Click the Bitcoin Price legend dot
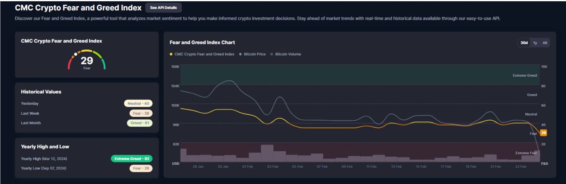Screen dimensions: 566x184 240,54
